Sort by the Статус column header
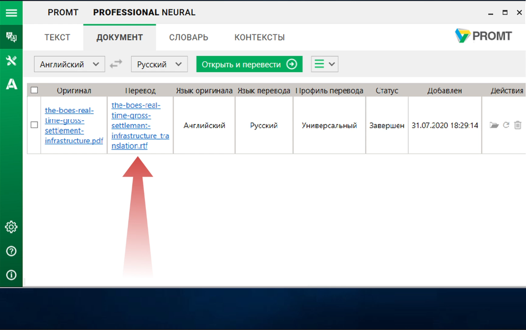Image resolution: width=526 pixels, height=330 pixels. pyautogui.click(x=387, y=90)
